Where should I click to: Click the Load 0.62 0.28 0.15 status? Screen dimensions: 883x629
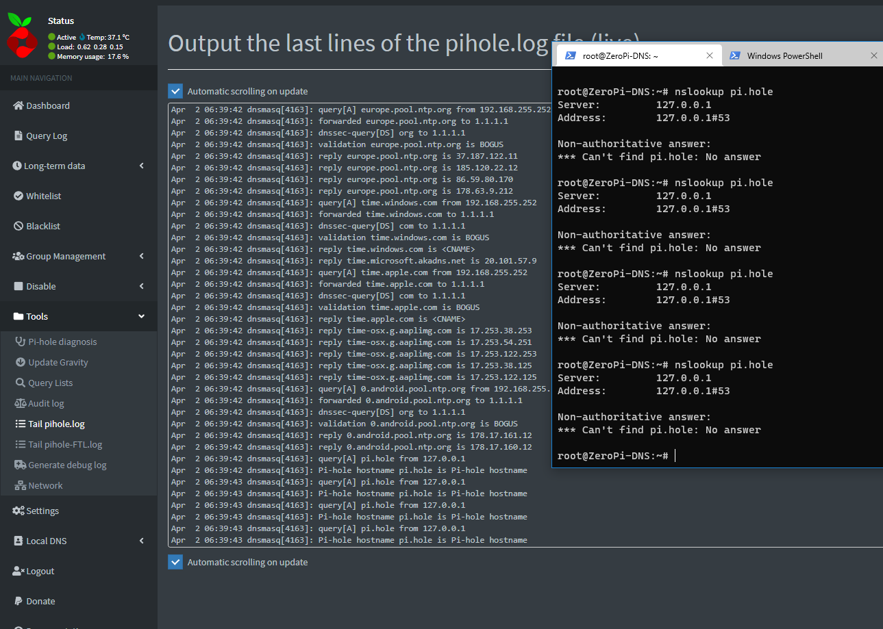point(86,47)
